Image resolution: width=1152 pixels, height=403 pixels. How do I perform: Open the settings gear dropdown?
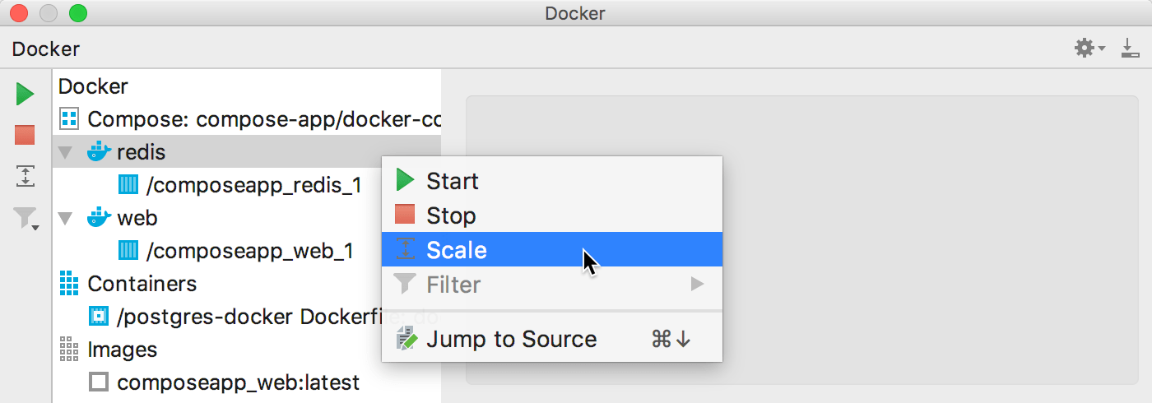pyautogui.click(x=1089, y=49)
